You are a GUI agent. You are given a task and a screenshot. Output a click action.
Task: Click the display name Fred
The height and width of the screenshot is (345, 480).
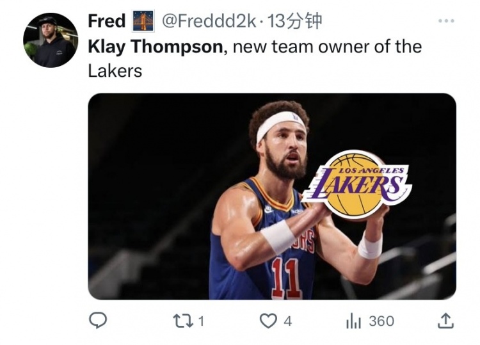106,21
